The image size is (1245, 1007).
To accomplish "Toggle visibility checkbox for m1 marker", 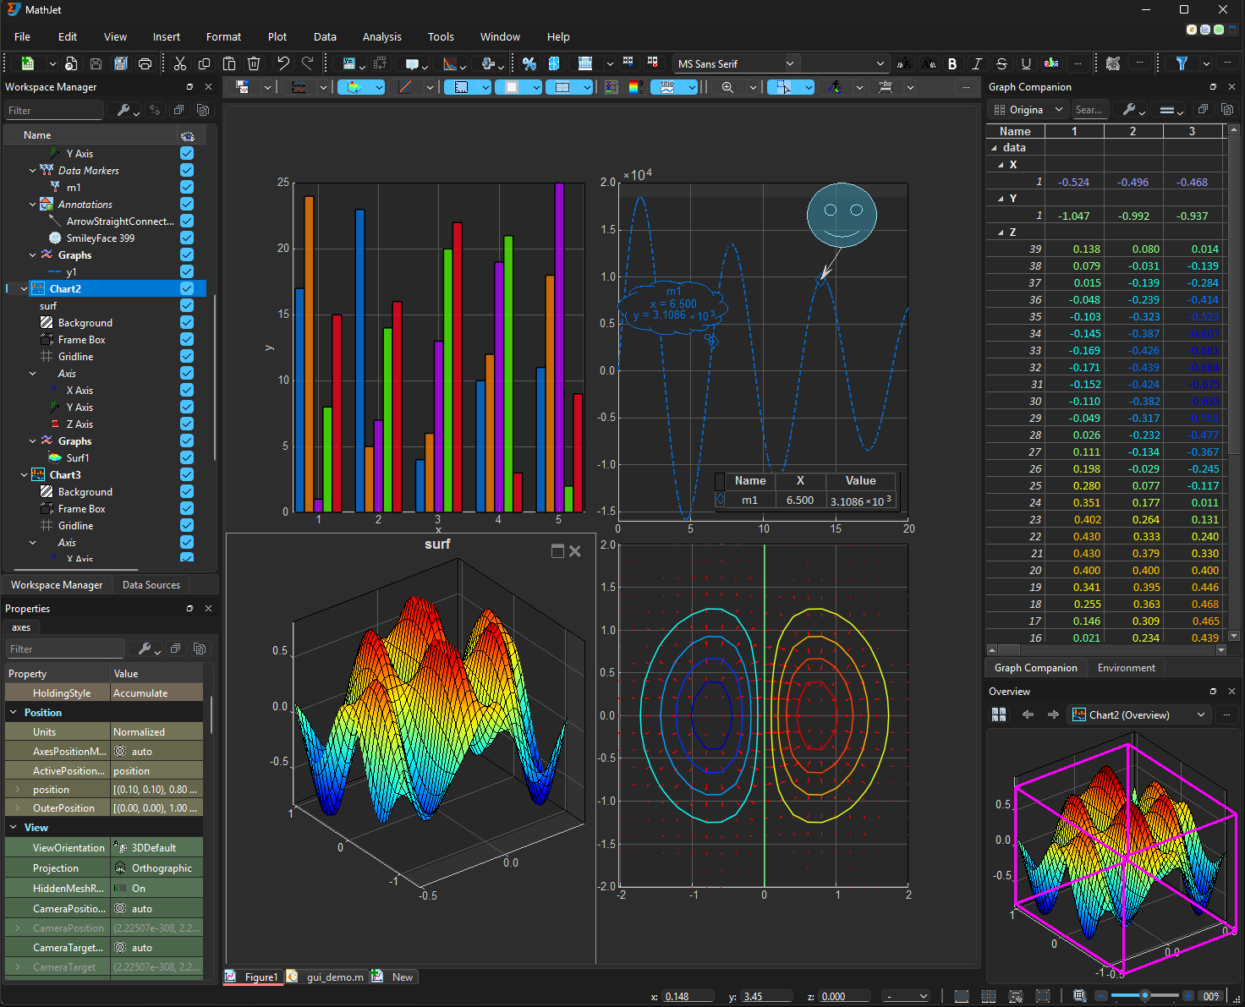I will click(187, 187).
